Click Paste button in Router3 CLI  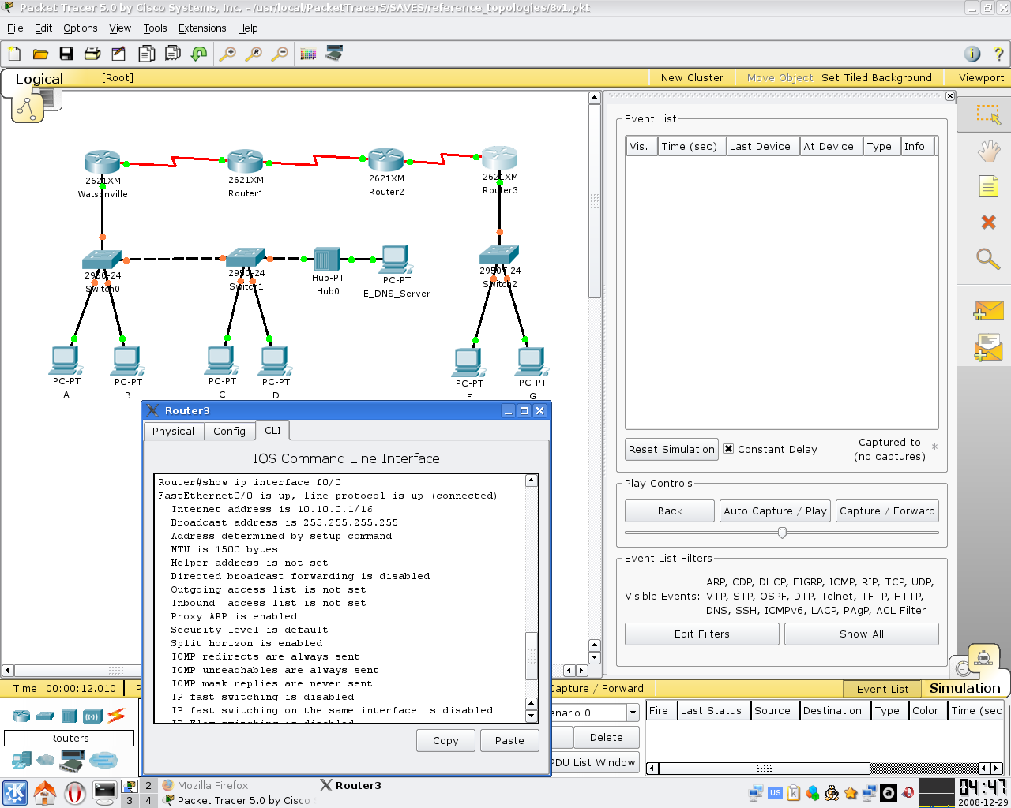(509, 740)
